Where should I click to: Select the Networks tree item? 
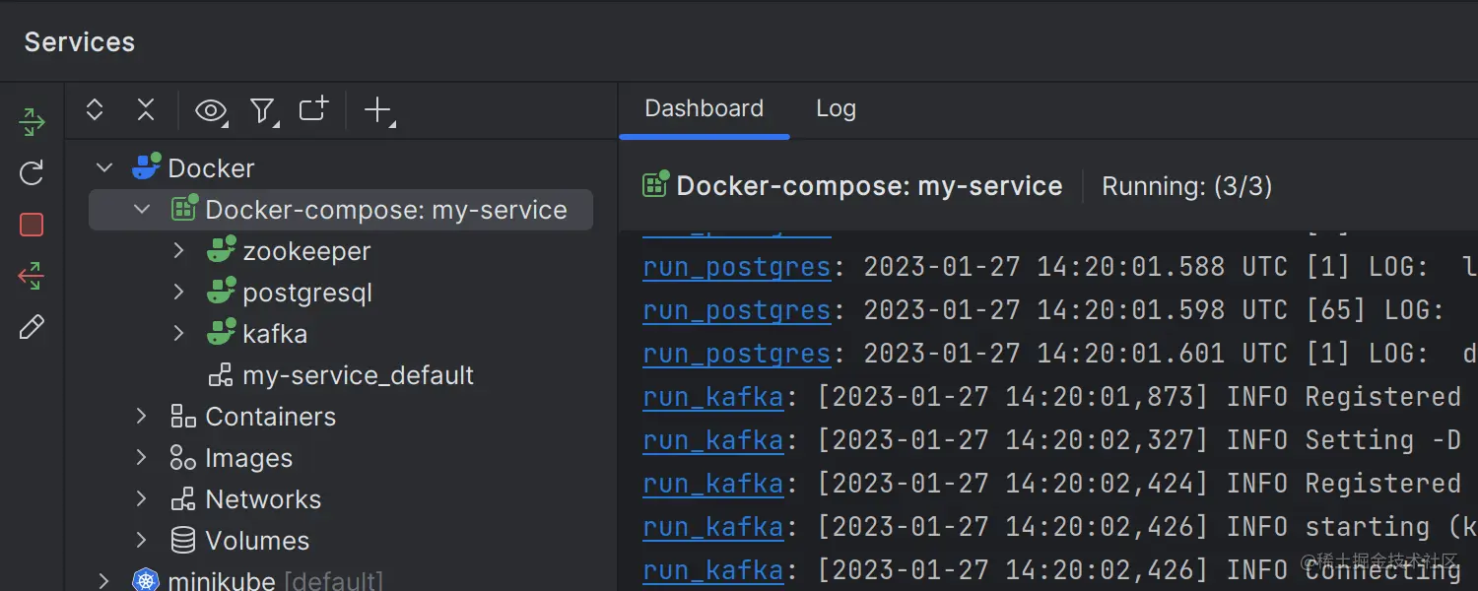[x=262, y=498]
